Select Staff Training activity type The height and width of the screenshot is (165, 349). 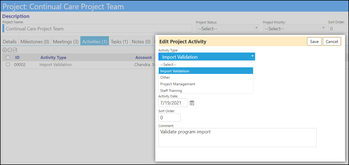[x=206, y=91]
